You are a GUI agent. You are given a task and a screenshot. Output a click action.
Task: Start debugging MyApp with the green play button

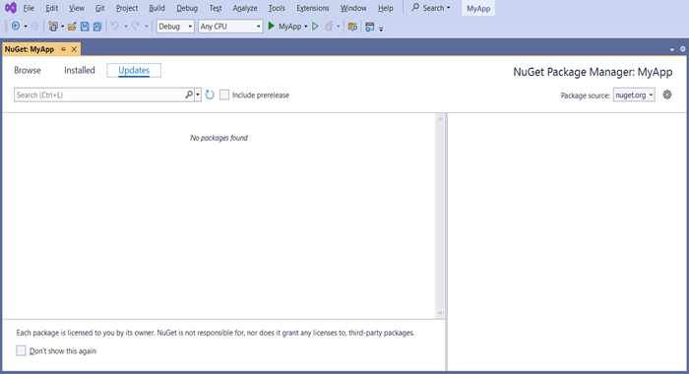(x=271, y=27)
